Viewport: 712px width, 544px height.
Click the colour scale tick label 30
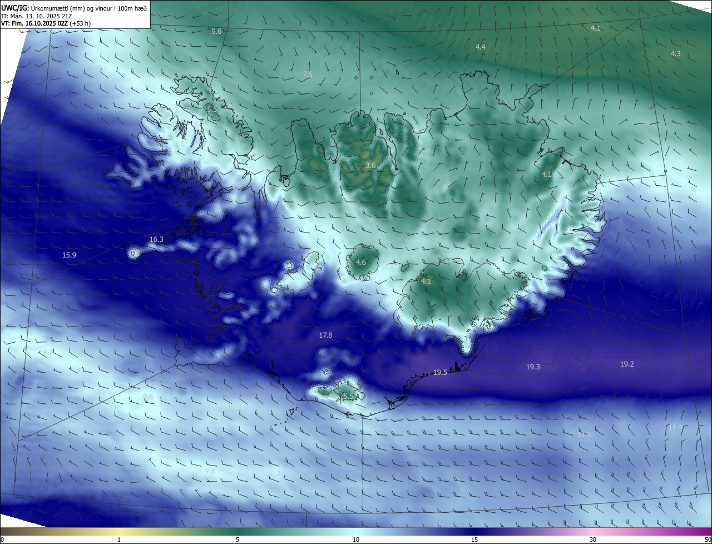(x=593, y=540)
